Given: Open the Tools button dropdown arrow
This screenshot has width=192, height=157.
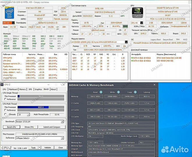Looking at the screenshot, I should click(x=40, y=148).
